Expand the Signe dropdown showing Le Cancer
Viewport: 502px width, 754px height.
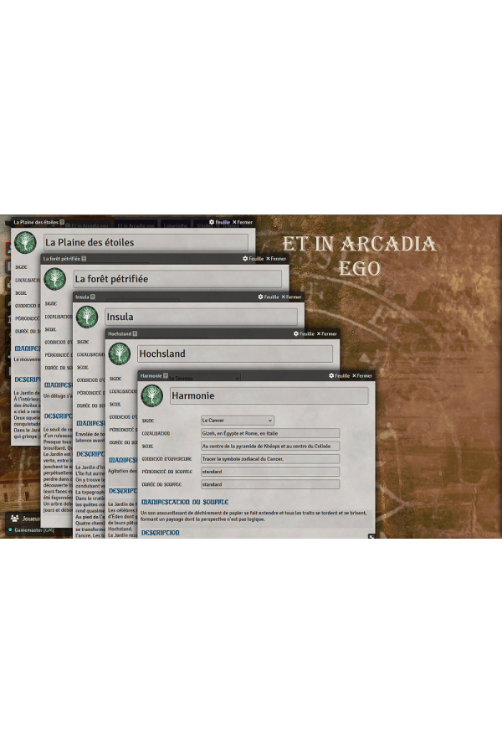click(238, 420)
